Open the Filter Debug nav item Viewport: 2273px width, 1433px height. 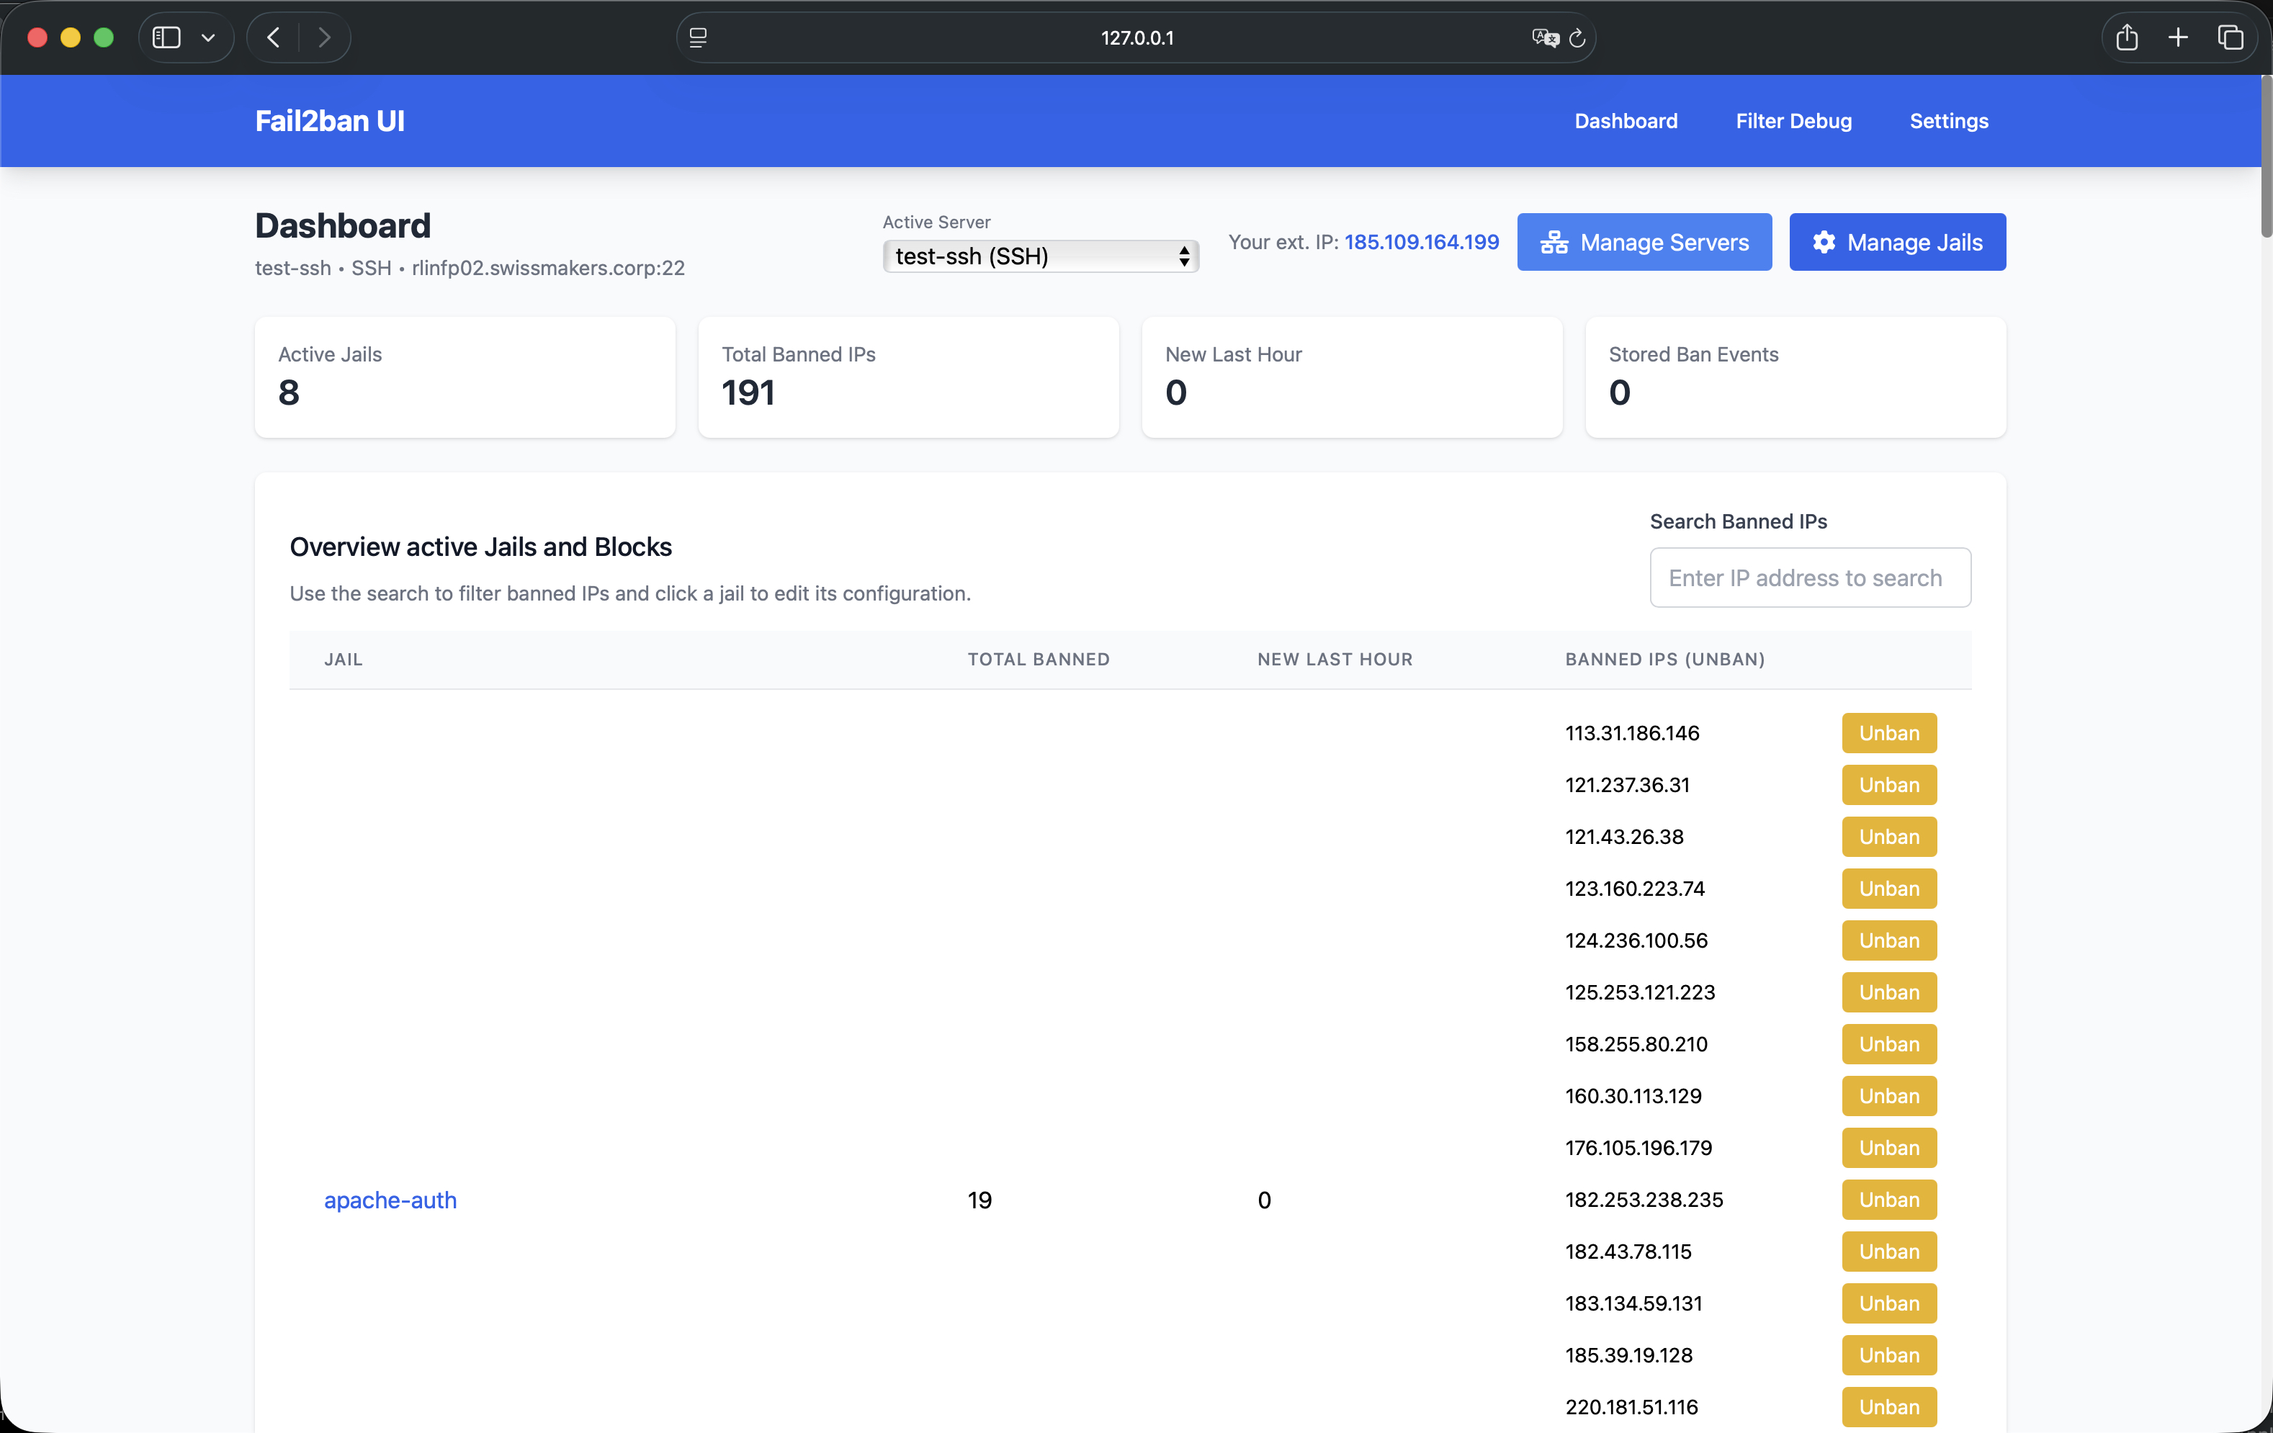[x=1793, y=121]
